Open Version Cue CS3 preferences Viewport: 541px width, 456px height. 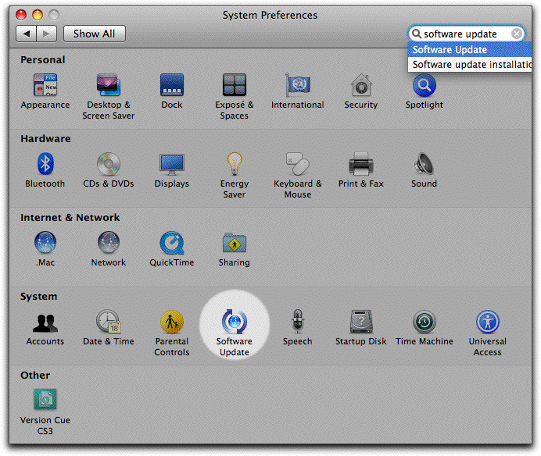pyautogui.click(x=45, y=401)
